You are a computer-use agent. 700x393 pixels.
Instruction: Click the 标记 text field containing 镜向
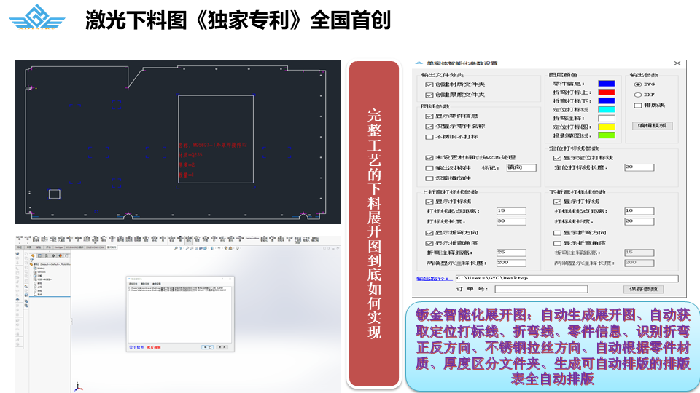click(521, 168)
